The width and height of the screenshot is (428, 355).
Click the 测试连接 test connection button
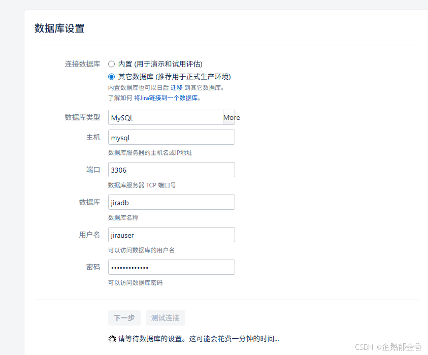[166, 318]
